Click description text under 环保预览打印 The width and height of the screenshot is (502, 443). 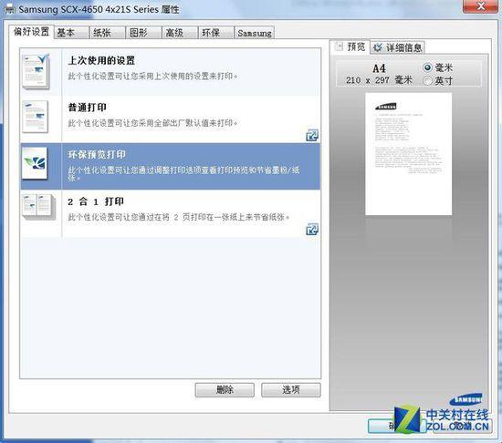pos(183,173)
